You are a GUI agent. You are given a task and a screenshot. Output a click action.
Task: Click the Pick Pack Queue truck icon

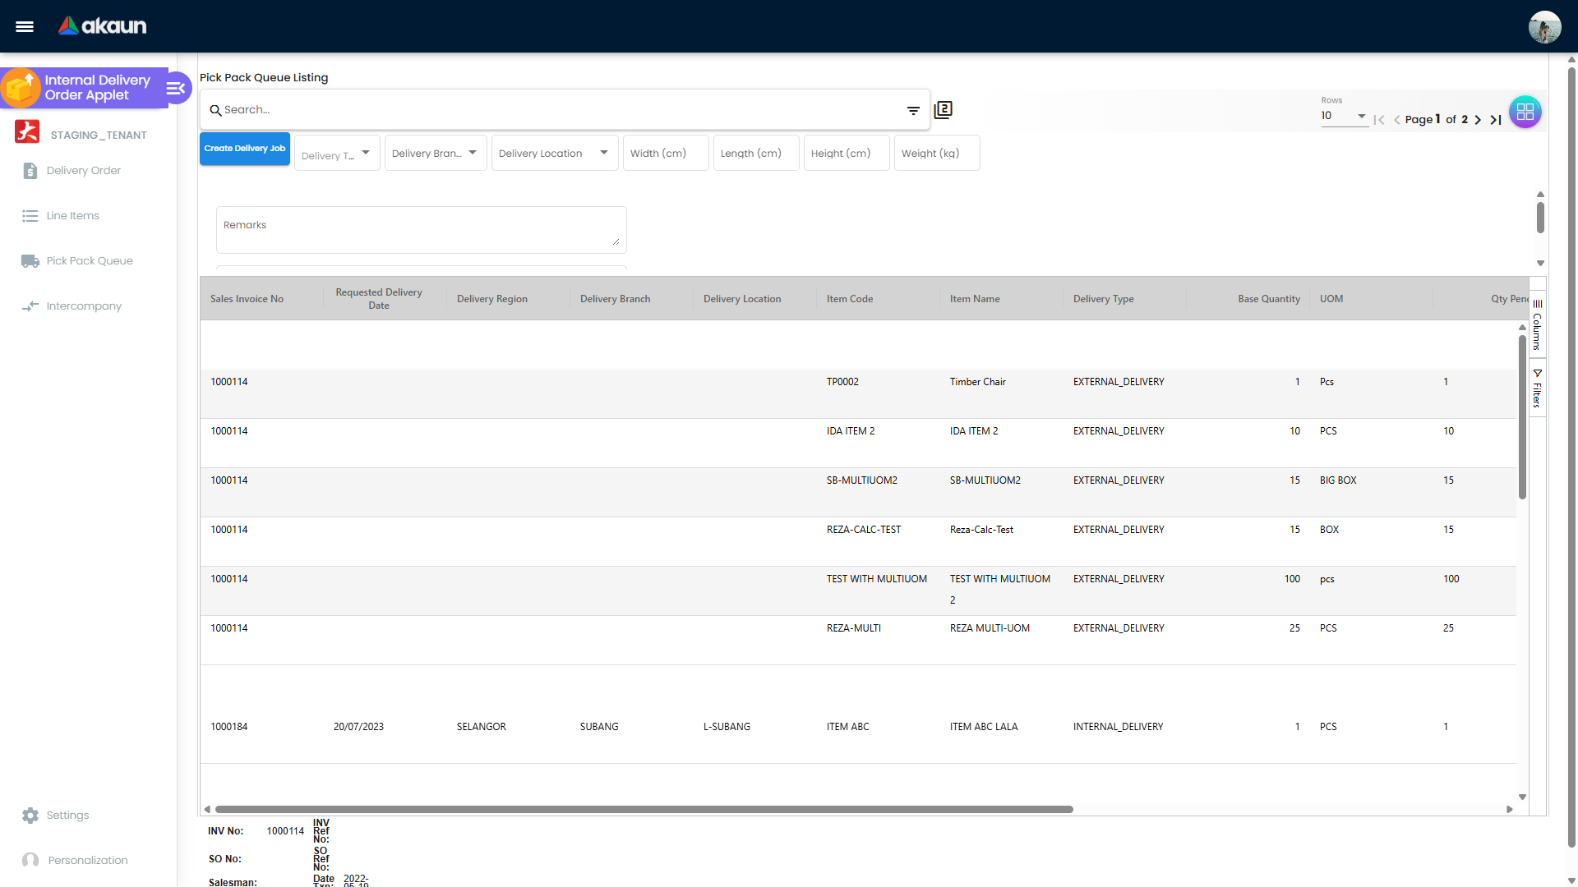point(30,261)
